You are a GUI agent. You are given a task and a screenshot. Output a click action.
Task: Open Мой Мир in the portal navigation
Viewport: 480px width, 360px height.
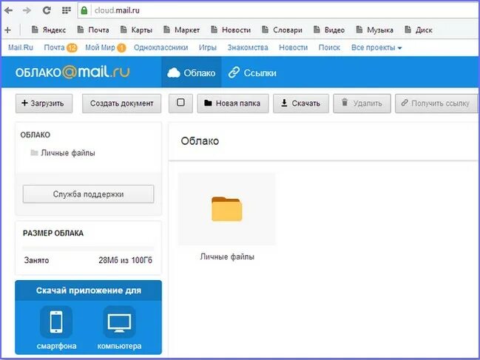[100, 48]
